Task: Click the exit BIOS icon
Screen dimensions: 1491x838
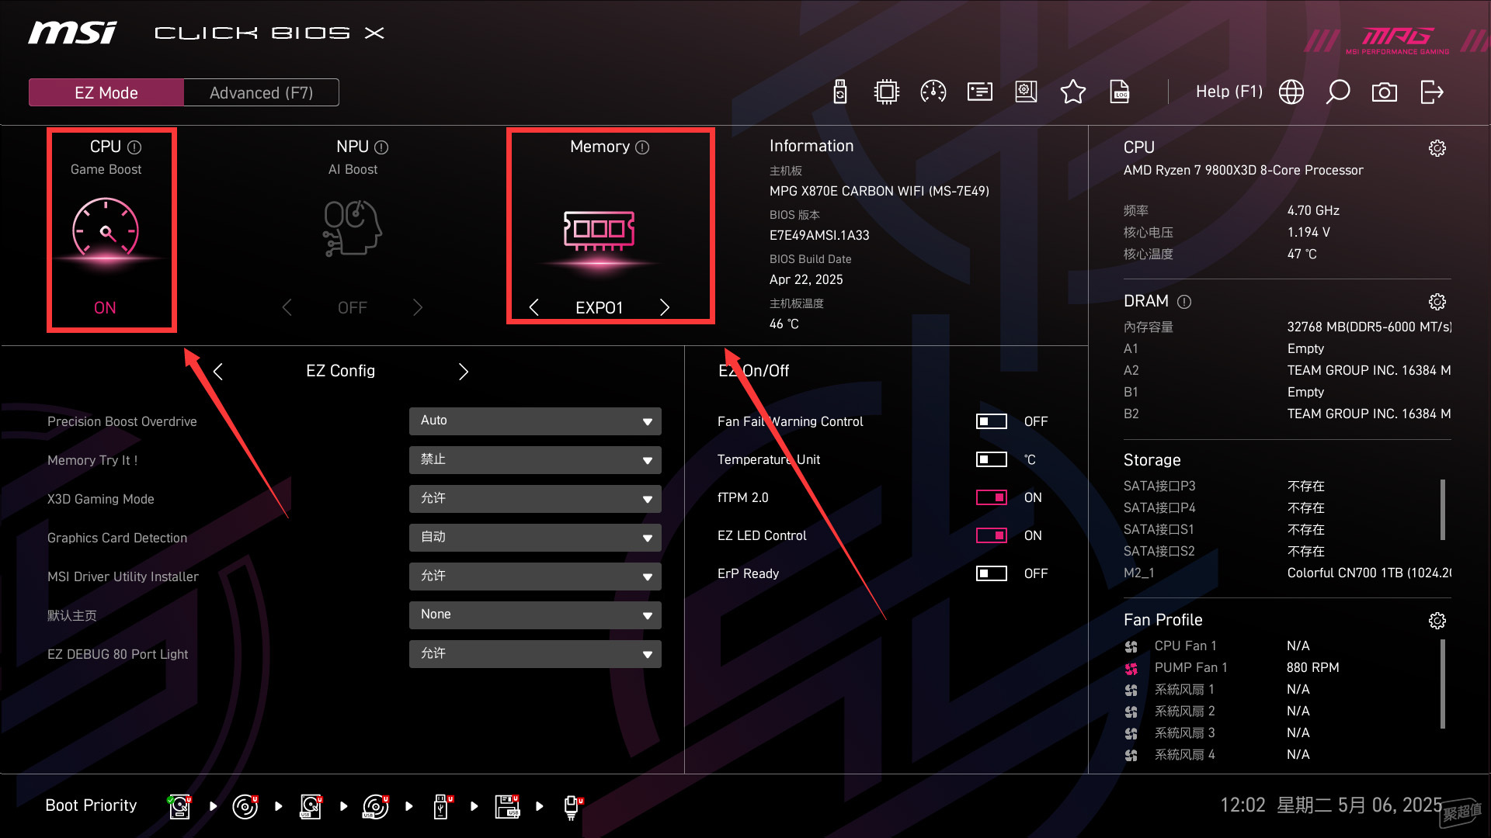Action: pos(1431,92)
